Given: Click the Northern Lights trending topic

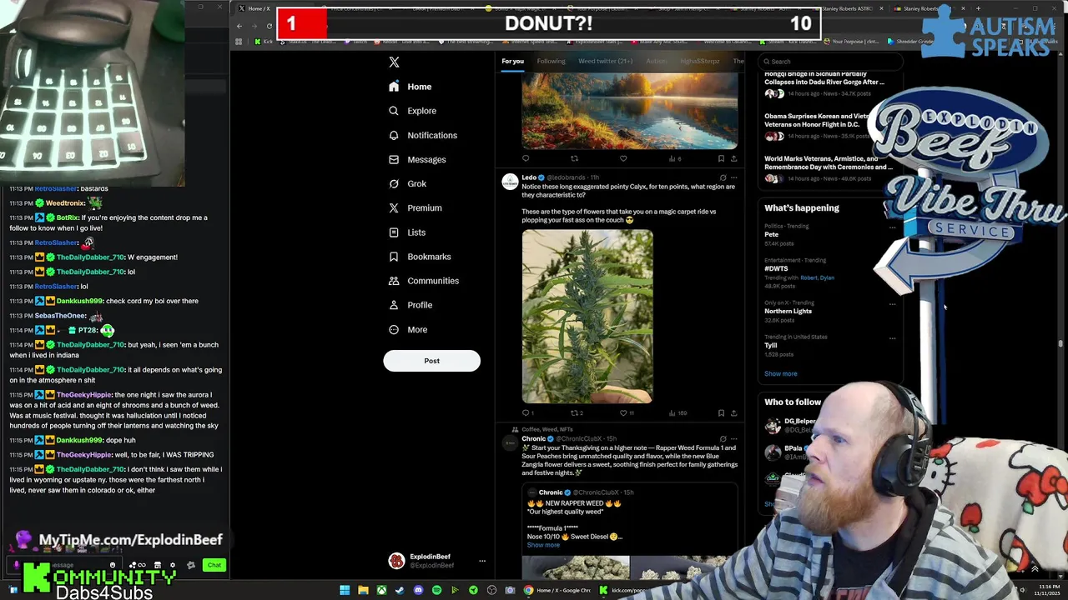Looking at the screenshot, I should point(788,311).
